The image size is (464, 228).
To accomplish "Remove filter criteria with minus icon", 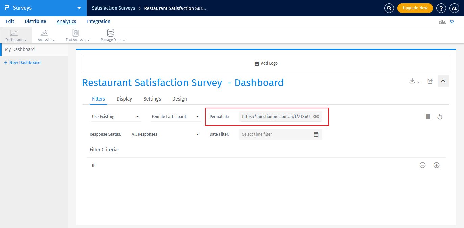I will click(x=422, y=165).
